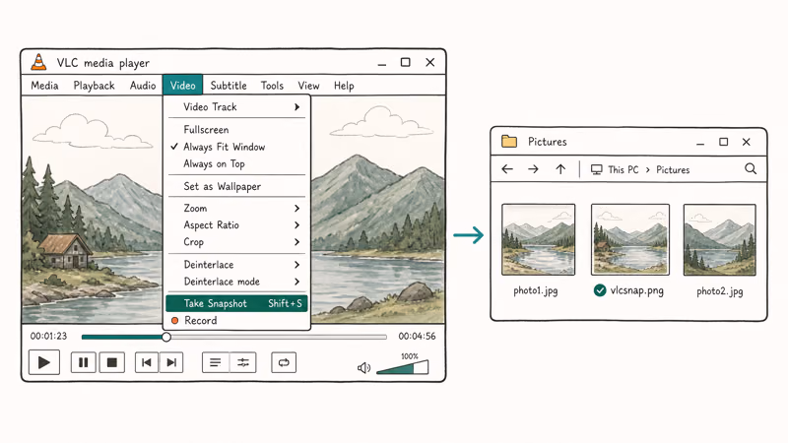This screenshot has height=443, width=788.
Task: Click the Play button in VLC
Action: click(x=44, y=362)
